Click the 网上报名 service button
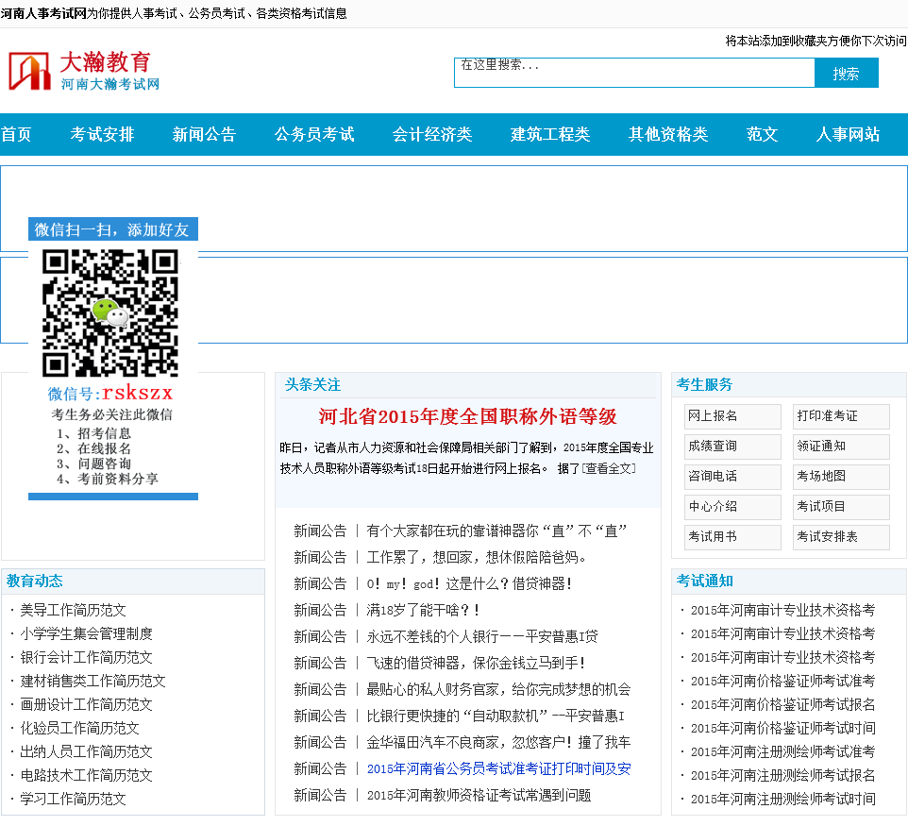Screen dimensions: 908x826 (x=731, y=416)
